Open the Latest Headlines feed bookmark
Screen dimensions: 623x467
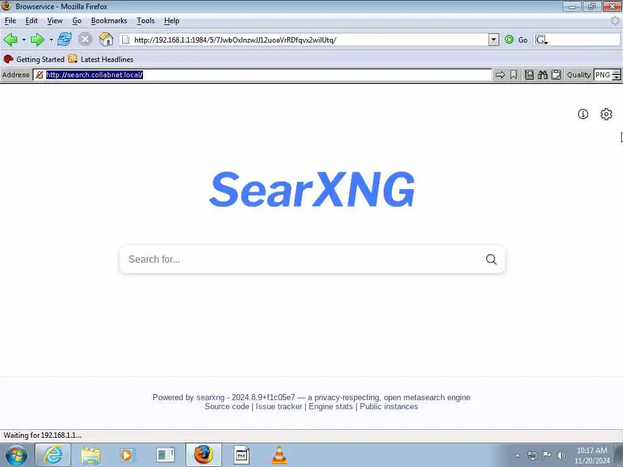(101, 59)
